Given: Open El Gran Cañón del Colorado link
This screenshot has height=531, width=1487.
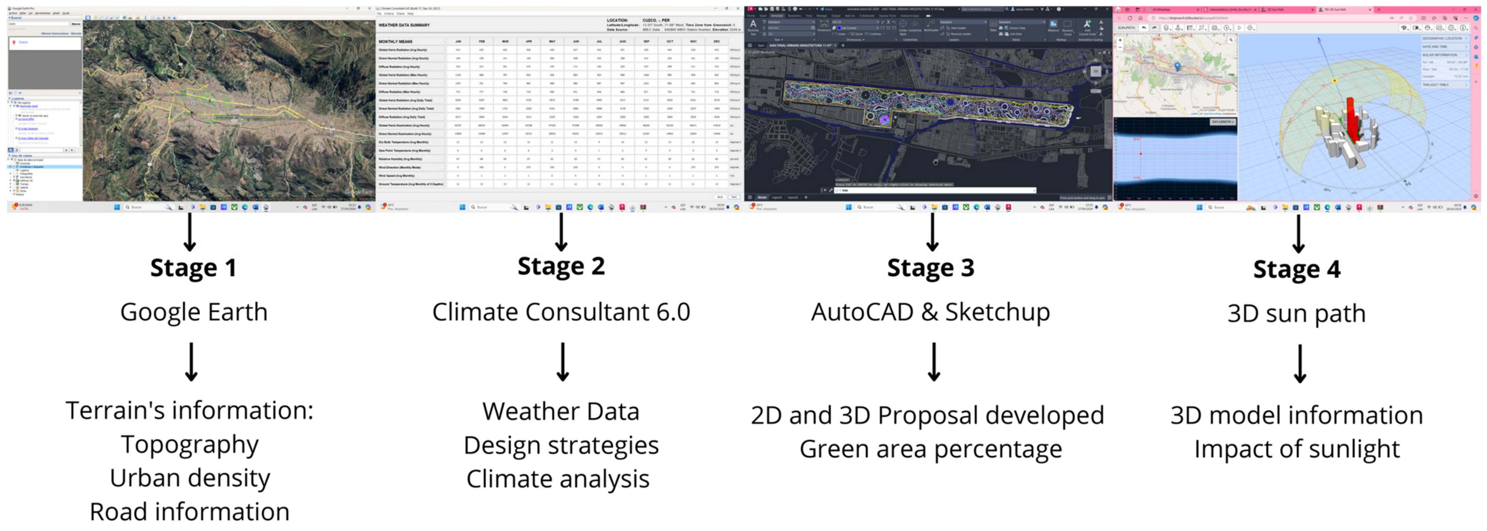Looking at the screenshot, I should pyautogui.click(x=33, y=138).
